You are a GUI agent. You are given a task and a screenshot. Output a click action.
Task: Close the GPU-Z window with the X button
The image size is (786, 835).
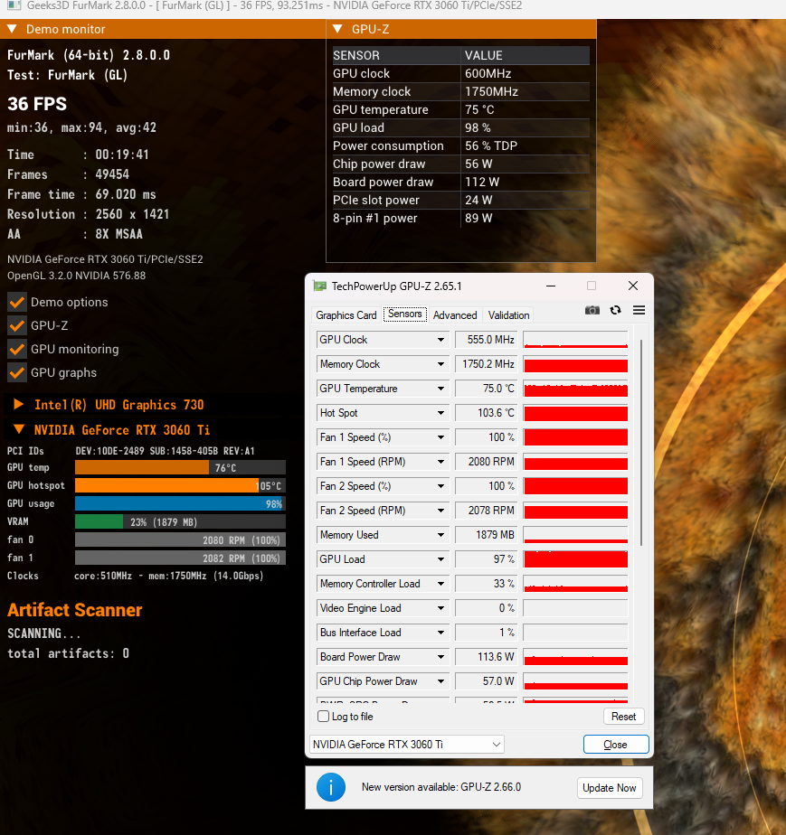633,286
